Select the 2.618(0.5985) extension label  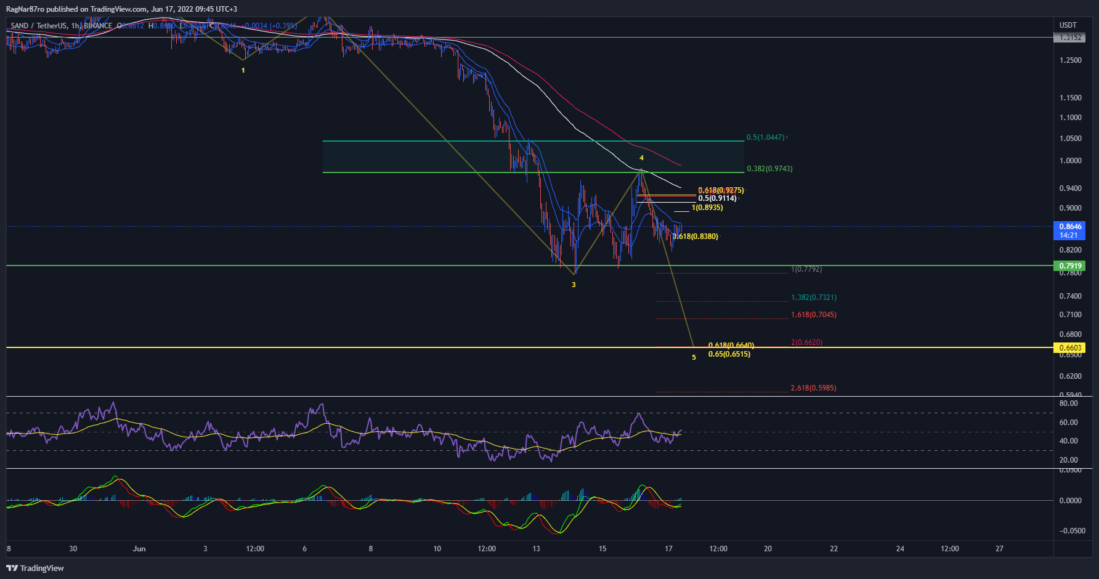(814, 388)
